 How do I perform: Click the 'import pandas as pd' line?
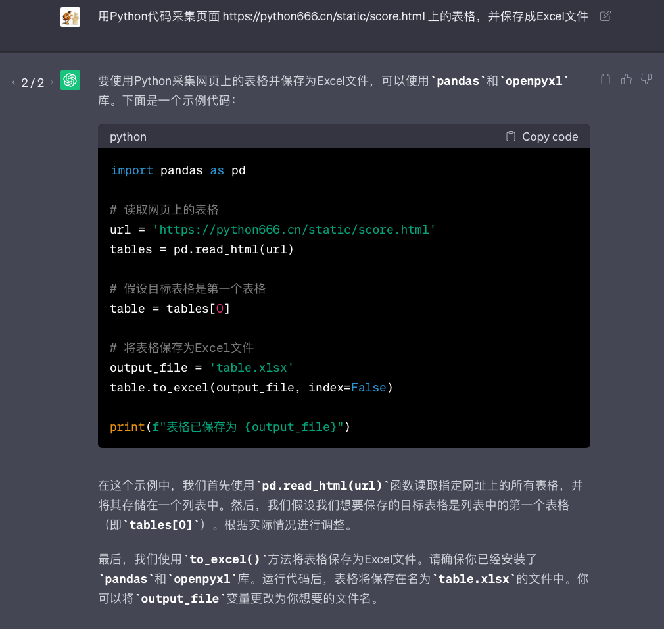tap(178, 170)
